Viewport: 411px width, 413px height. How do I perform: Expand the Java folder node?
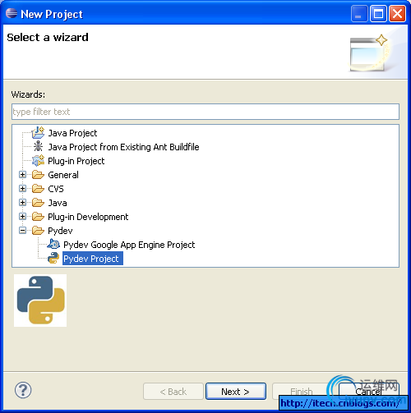click(x=23, y=203)
